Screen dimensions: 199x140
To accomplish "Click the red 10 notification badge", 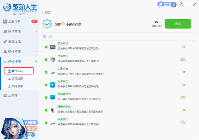I will 34,21.
